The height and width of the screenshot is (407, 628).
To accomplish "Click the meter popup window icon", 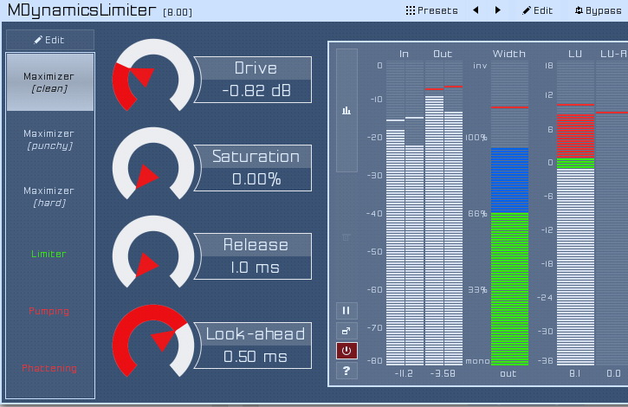I will [346, 331].
